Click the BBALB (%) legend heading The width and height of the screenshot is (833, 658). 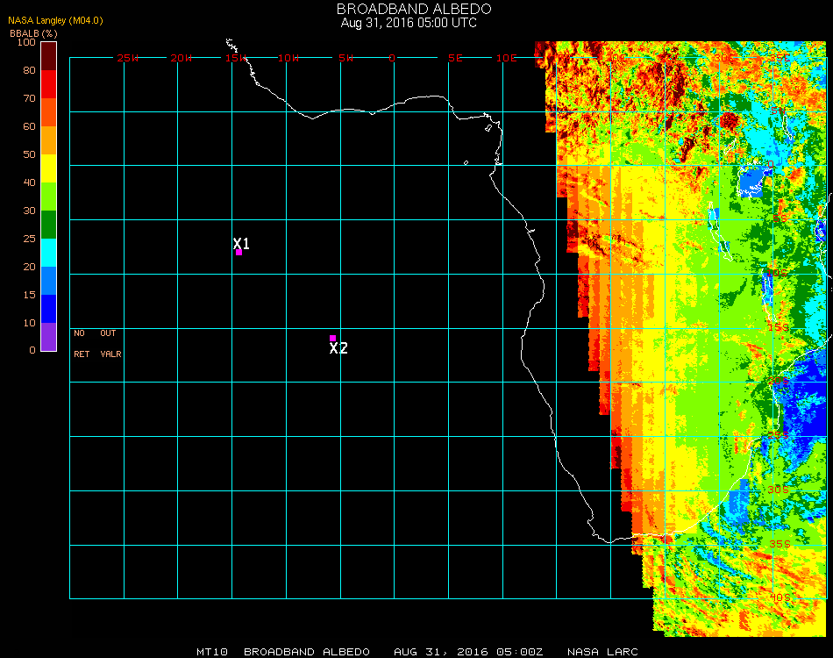(x=33, y=32)
